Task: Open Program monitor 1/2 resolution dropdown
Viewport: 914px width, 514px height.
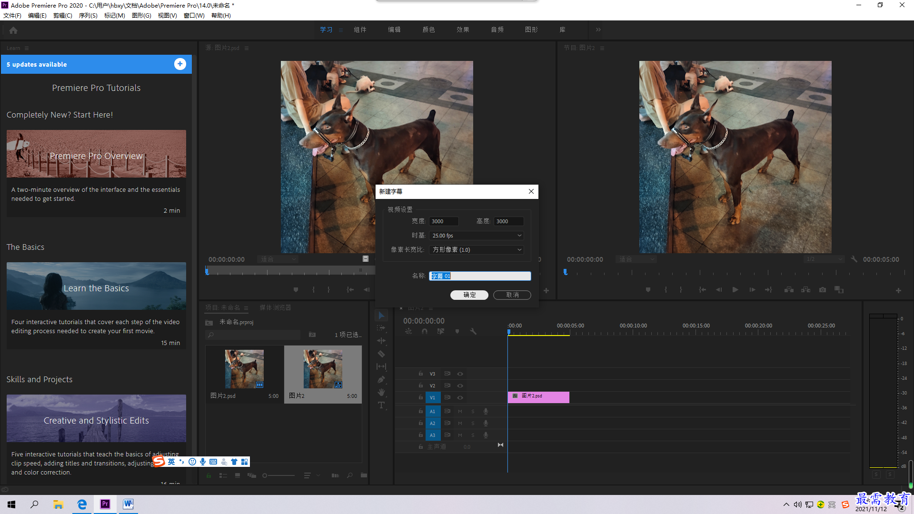Action: (824, 259)
